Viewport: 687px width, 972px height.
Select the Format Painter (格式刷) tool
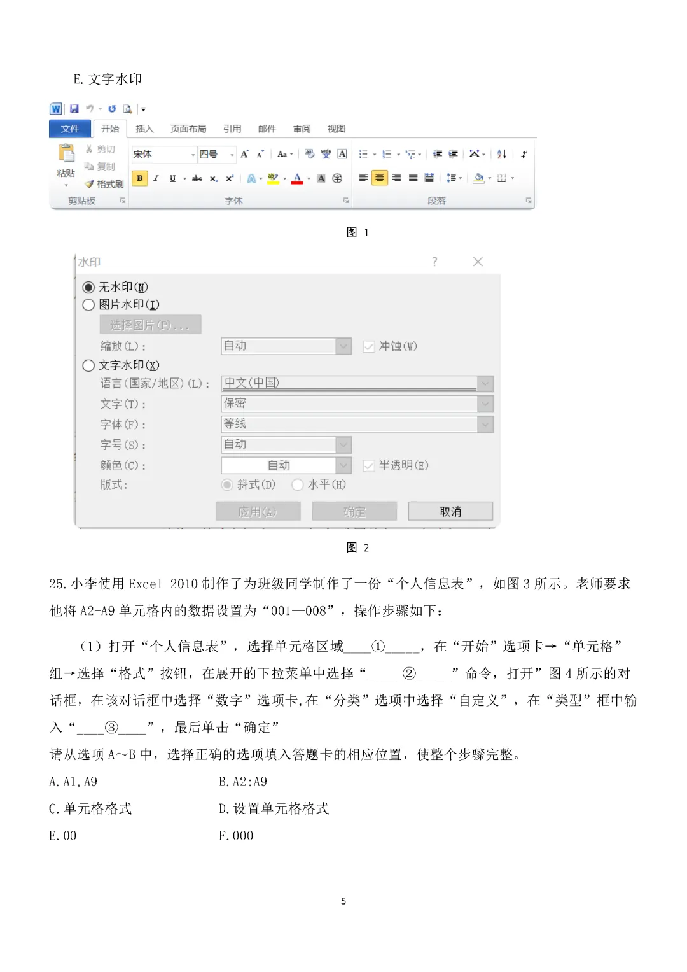pyautogui.click(x=105, y=184)
